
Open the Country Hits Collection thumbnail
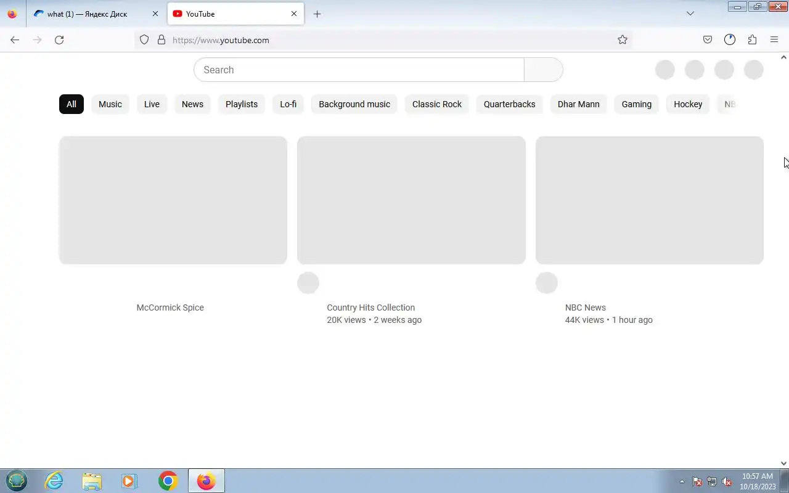point(411,200)
